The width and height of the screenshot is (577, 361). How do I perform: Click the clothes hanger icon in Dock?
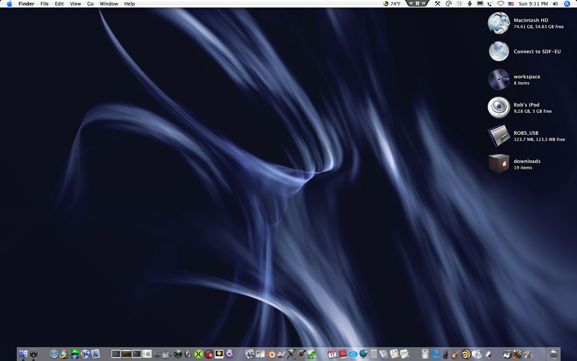[x=157, y=354]
